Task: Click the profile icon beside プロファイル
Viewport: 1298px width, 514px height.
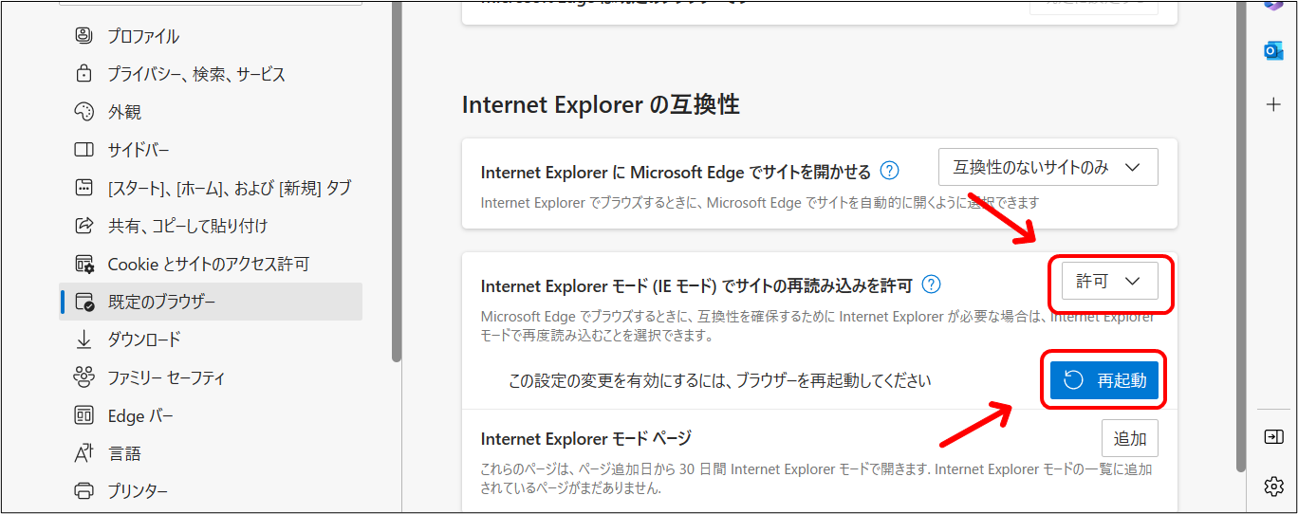Action: 84,36
